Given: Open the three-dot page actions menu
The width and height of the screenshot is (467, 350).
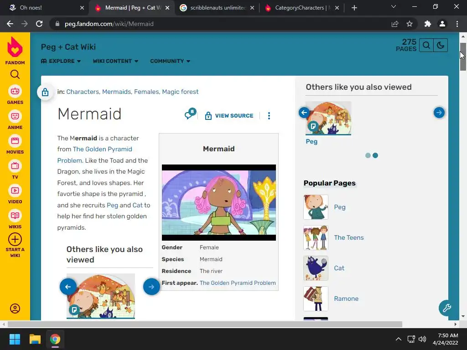Looking at the screenshot, I should pos(269,116).
